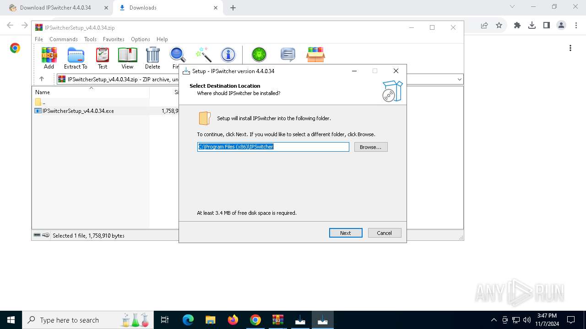Open the notification center icon
This screenshot has height=329, width=586.
[x=571, y=320]
